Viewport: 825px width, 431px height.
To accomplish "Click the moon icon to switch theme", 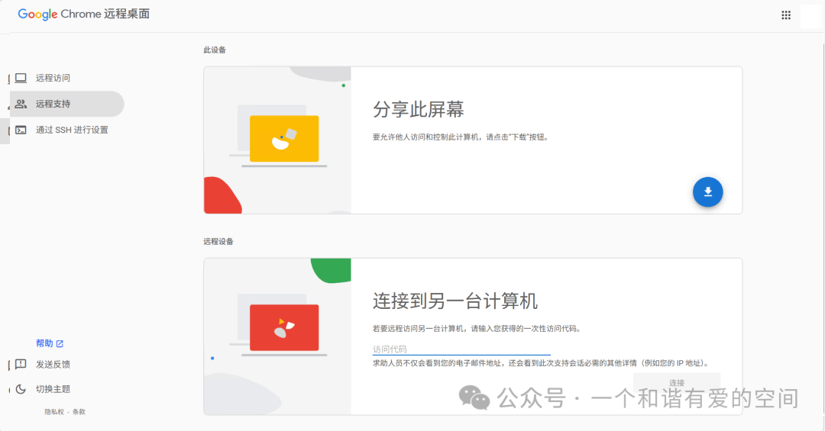I will click(x=21, y=389).
